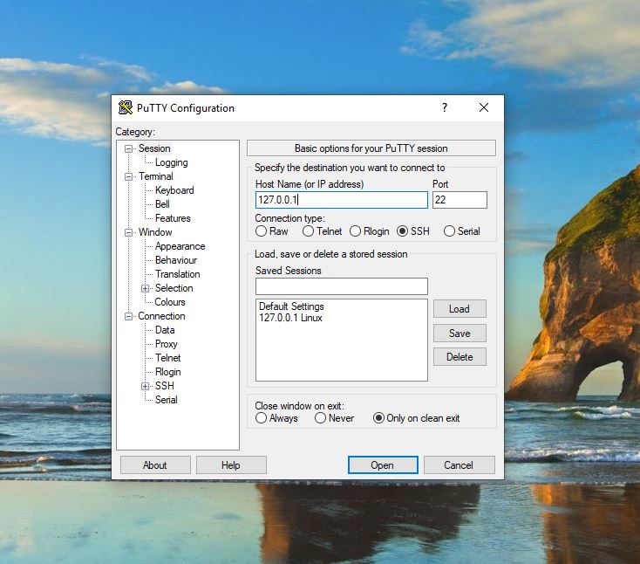Select the SSH connection type radio button
The height and width of the screenshot is (564, 640).
click(402, 231)
